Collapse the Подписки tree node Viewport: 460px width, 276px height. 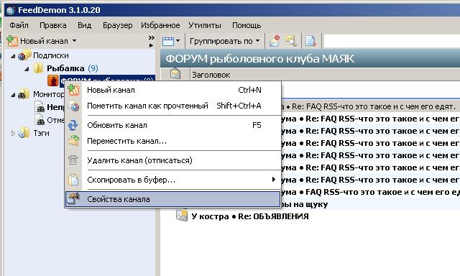pos(13,56)
